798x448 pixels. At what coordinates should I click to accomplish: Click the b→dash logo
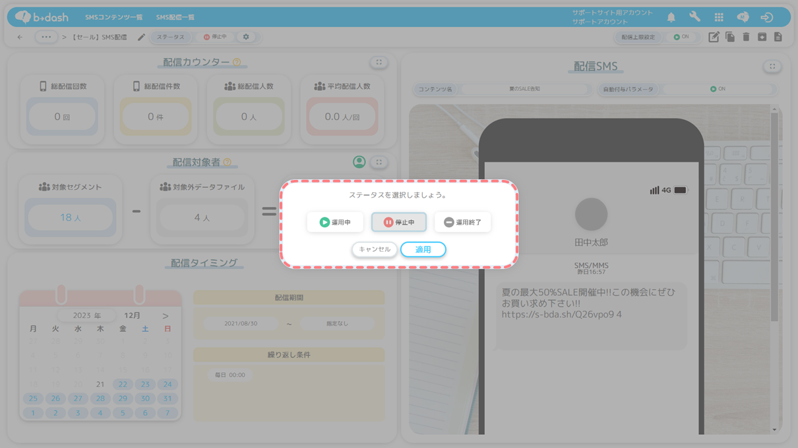pyautogui.click(x=42, y=17)
